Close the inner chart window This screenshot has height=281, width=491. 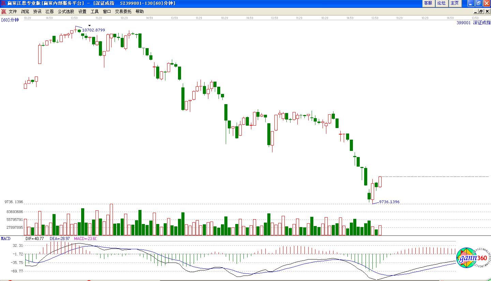487,11
